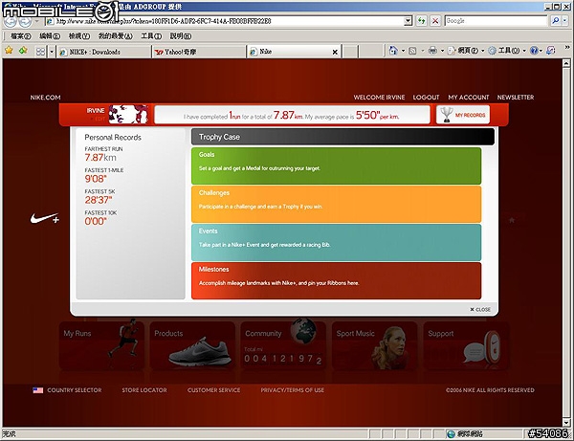The width and height of the screenshot is (574, 441).
Task: Open the Support tile
Action: (466, 345)
